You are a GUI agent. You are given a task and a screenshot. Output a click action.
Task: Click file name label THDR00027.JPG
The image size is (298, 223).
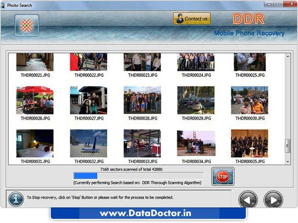pyautogui.click(x=89, y=119)
